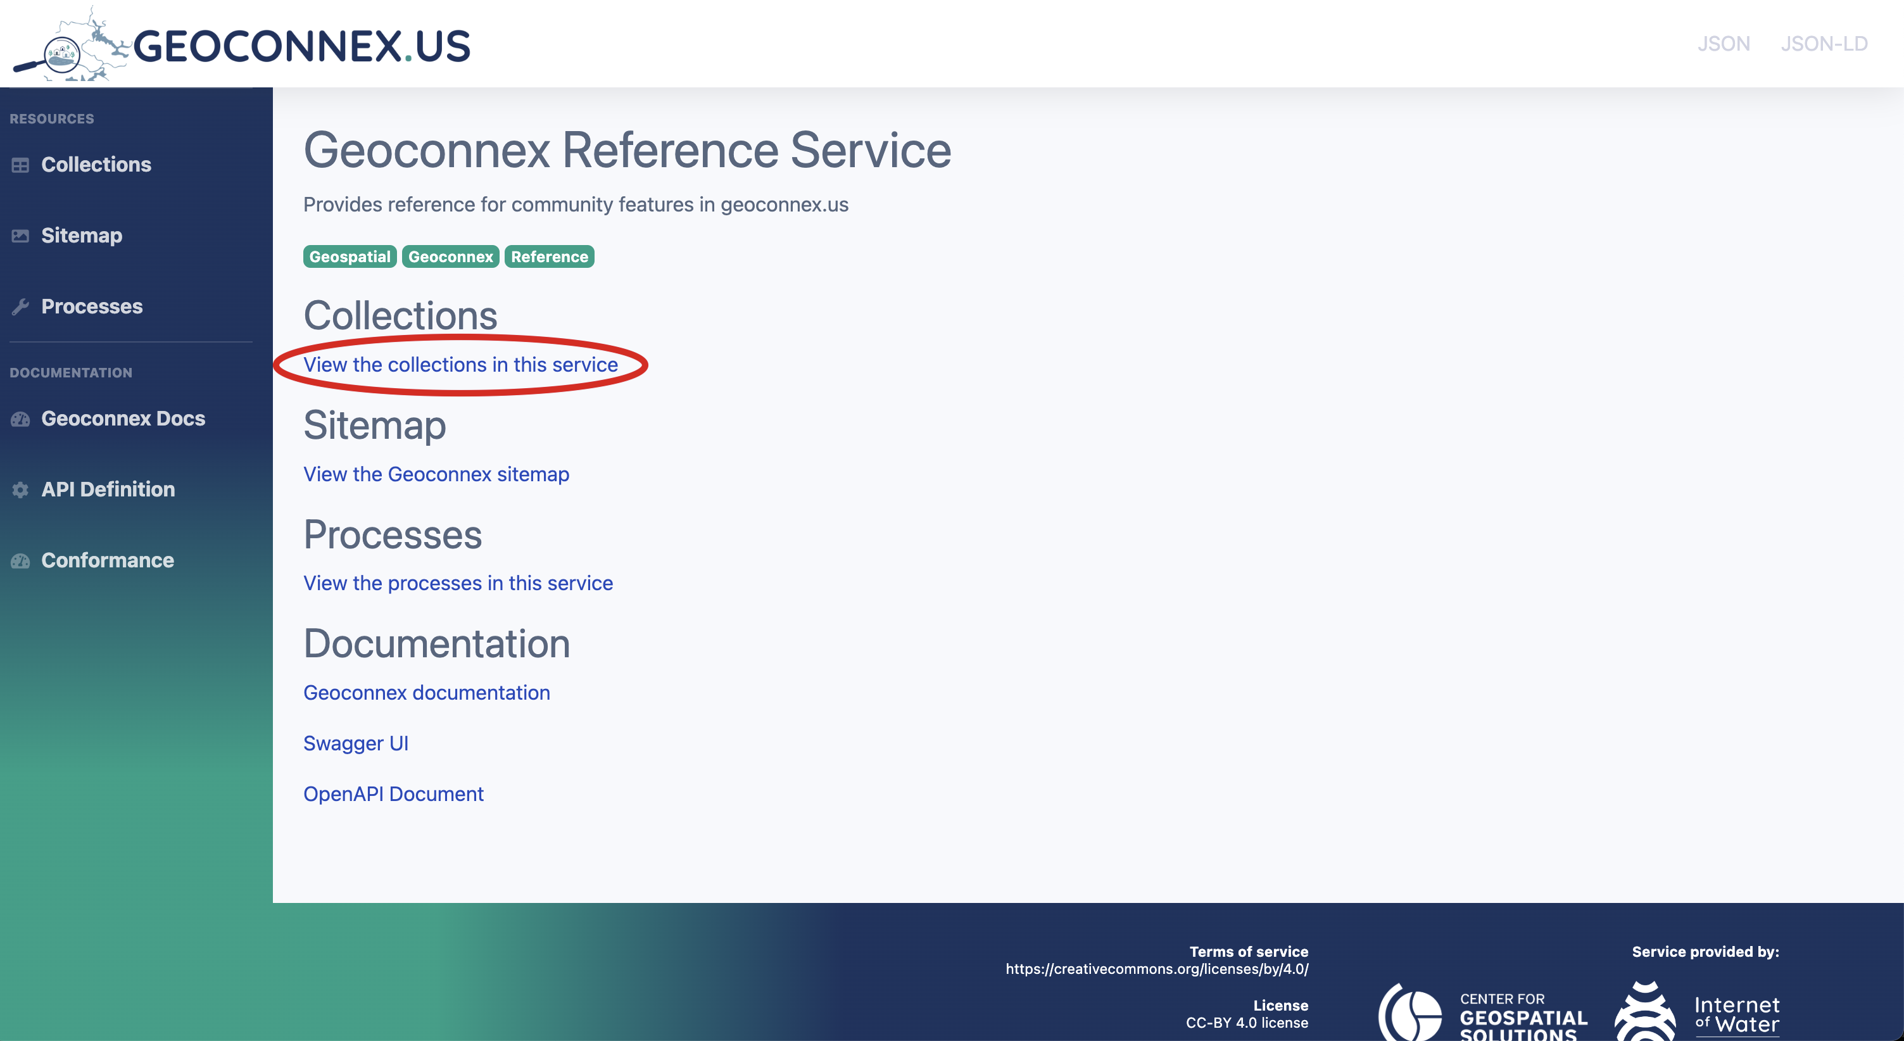Click the Geoconnex Docs gauge icon

click(21, 419)
